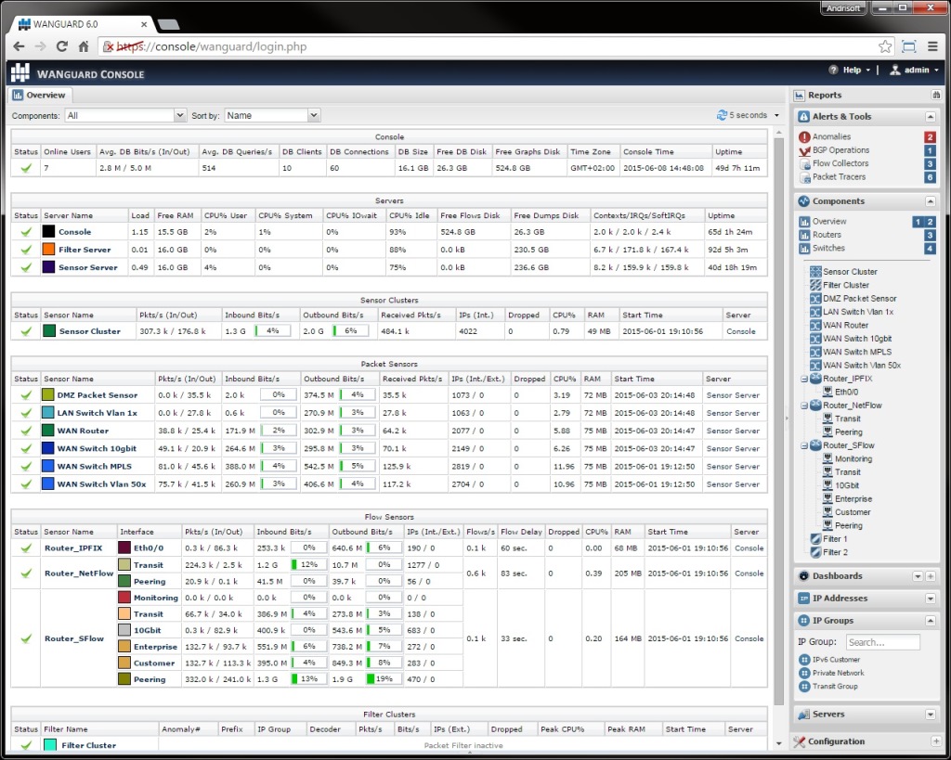Screen dimensions: 951x760
Task: Select the WANGUARD 6.0 browser tab
Action: click(82, 24)
